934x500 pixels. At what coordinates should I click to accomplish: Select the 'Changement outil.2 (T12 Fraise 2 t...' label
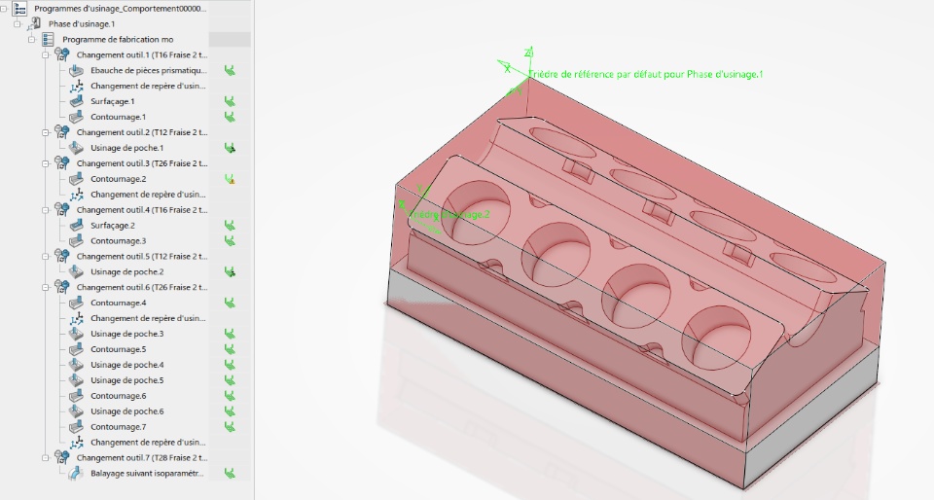tap(142, 132)
